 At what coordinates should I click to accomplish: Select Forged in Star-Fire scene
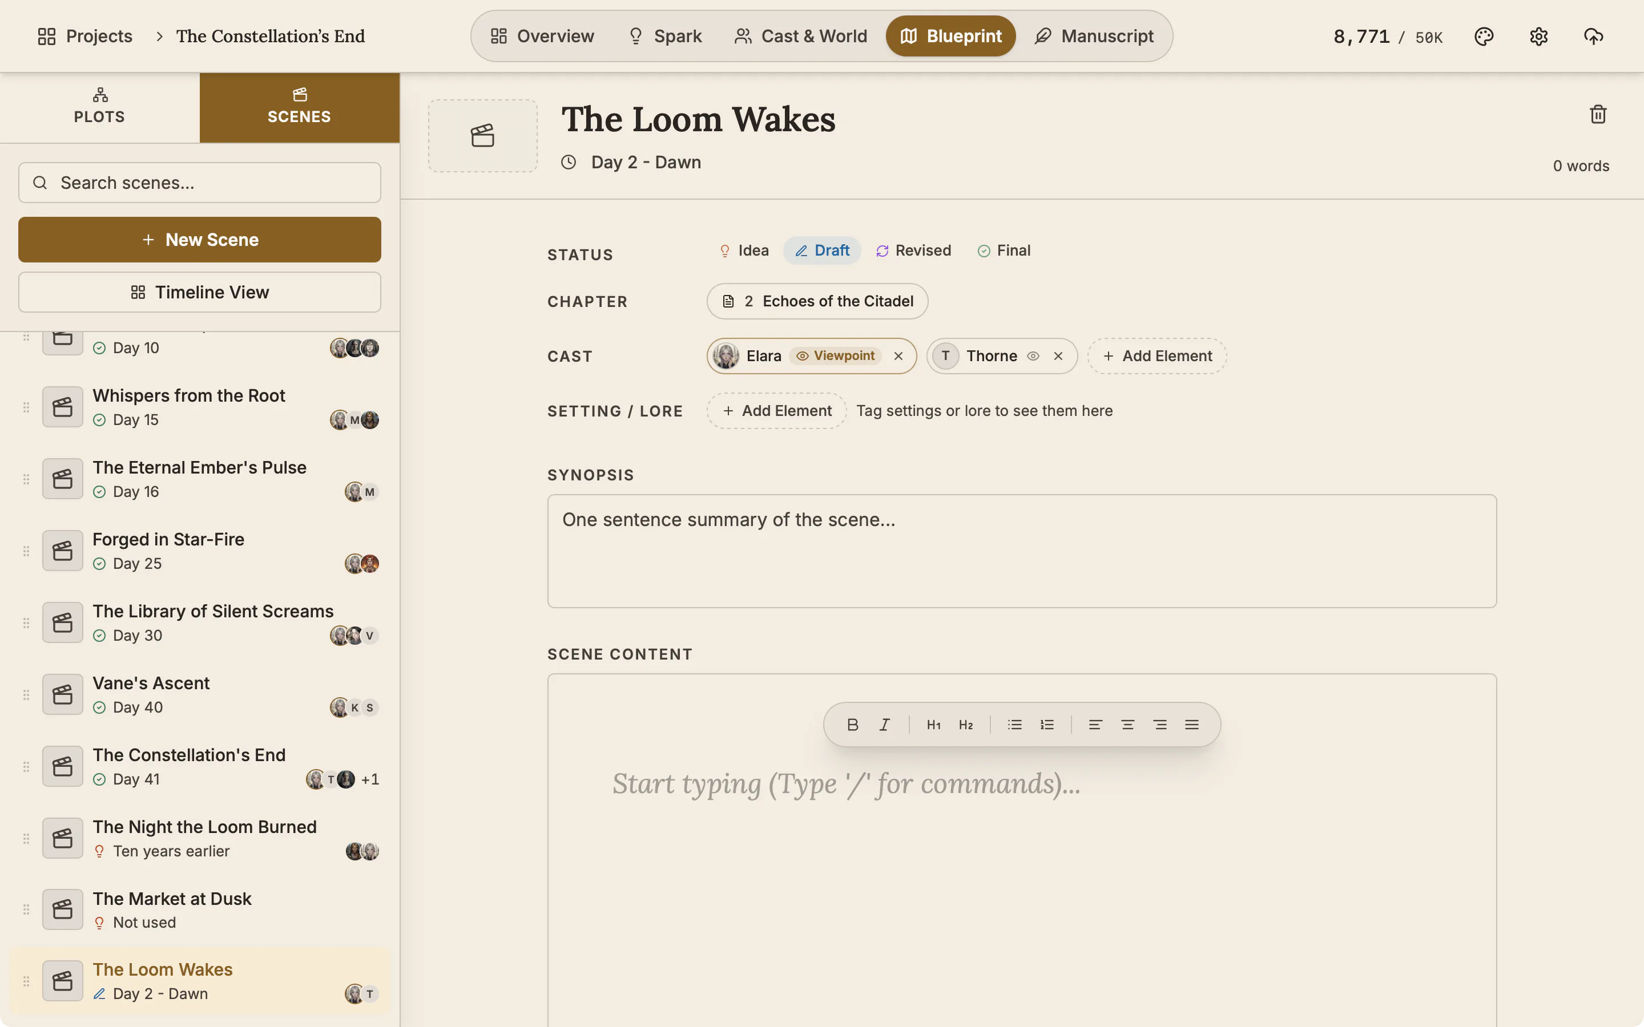200,551
